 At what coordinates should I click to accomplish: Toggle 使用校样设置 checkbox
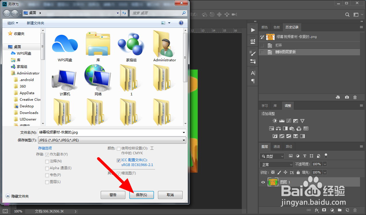pos(118,148)
